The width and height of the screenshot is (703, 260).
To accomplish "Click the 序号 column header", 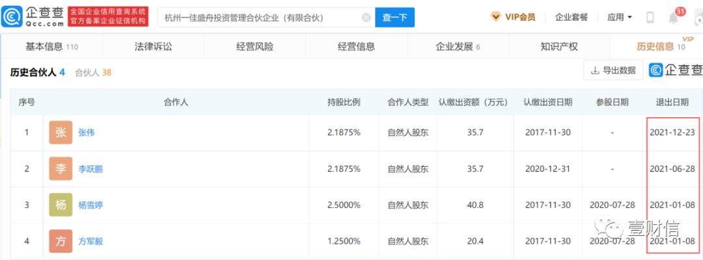I will coord(27,102).
